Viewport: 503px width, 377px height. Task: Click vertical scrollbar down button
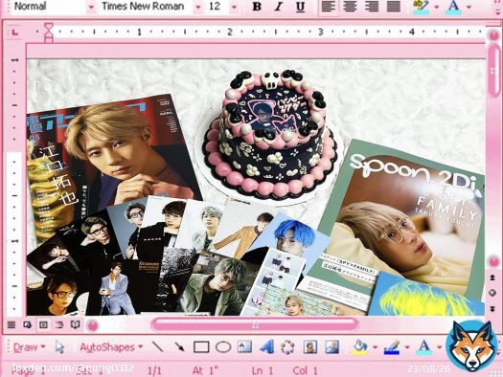493,262
